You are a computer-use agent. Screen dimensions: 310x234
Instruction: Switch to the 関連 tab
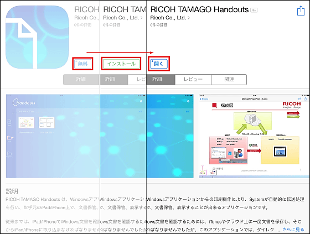click(x=229, y=80)
